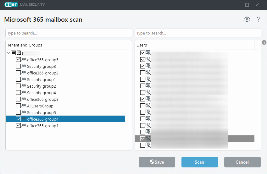Select the office365 group1 tree item
This screenshot has height=174, width=267.
pyautogui.click(x=42, y=126)
